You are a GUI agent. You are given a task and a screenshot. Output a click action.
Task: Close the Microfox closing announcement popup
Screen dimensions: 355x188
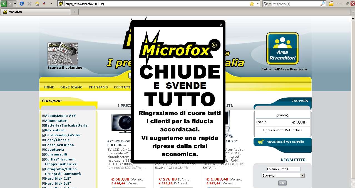221,25
